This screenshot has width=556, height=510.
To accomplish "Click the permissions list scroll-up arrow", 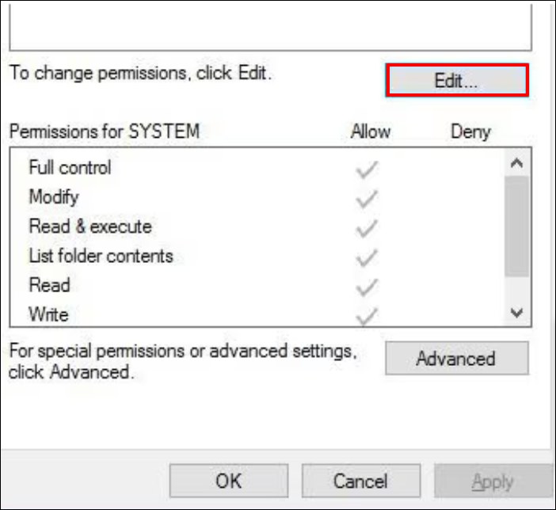I will 517,164.
